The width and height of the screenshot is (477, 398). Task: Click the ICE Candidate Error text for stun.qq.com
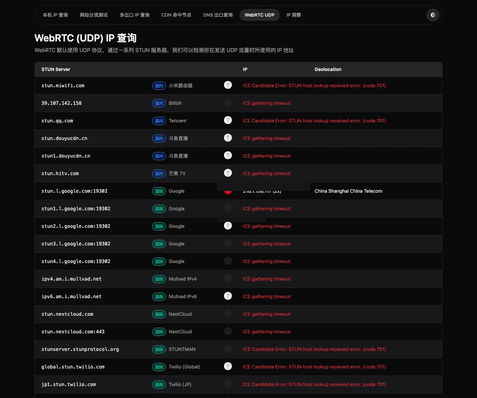click(x=314, y=121)
